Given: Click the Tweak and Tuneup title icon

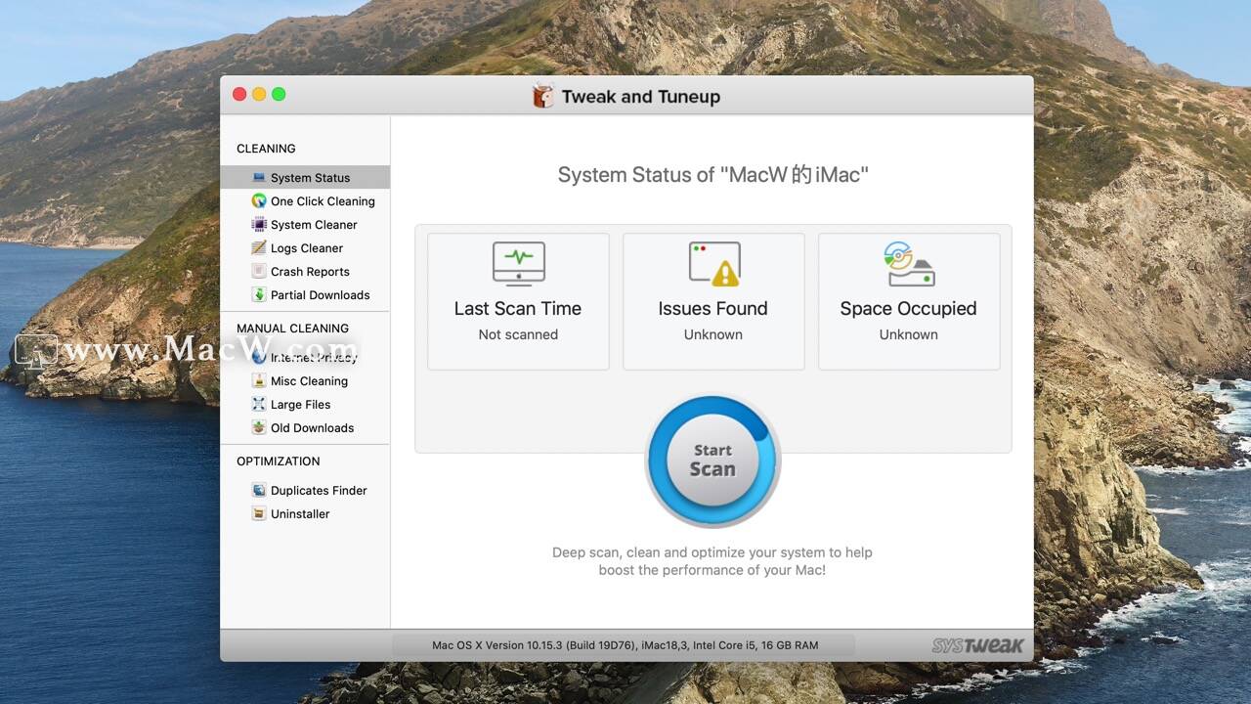Looking at the screenshot, I should pyautogui.click(x=542, y=96).
